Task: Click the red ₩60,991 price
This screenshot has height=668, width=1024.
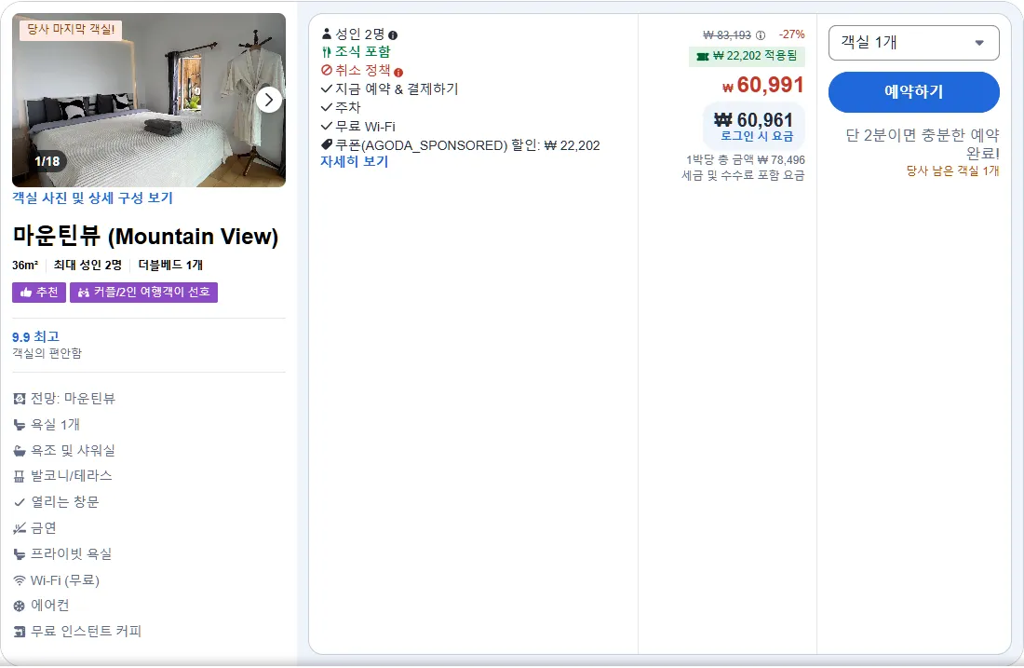Action: point(762,85)
